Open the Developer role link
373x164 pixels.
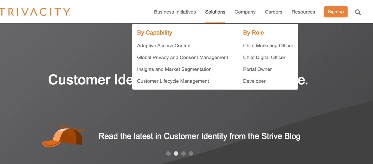[254, 81]
